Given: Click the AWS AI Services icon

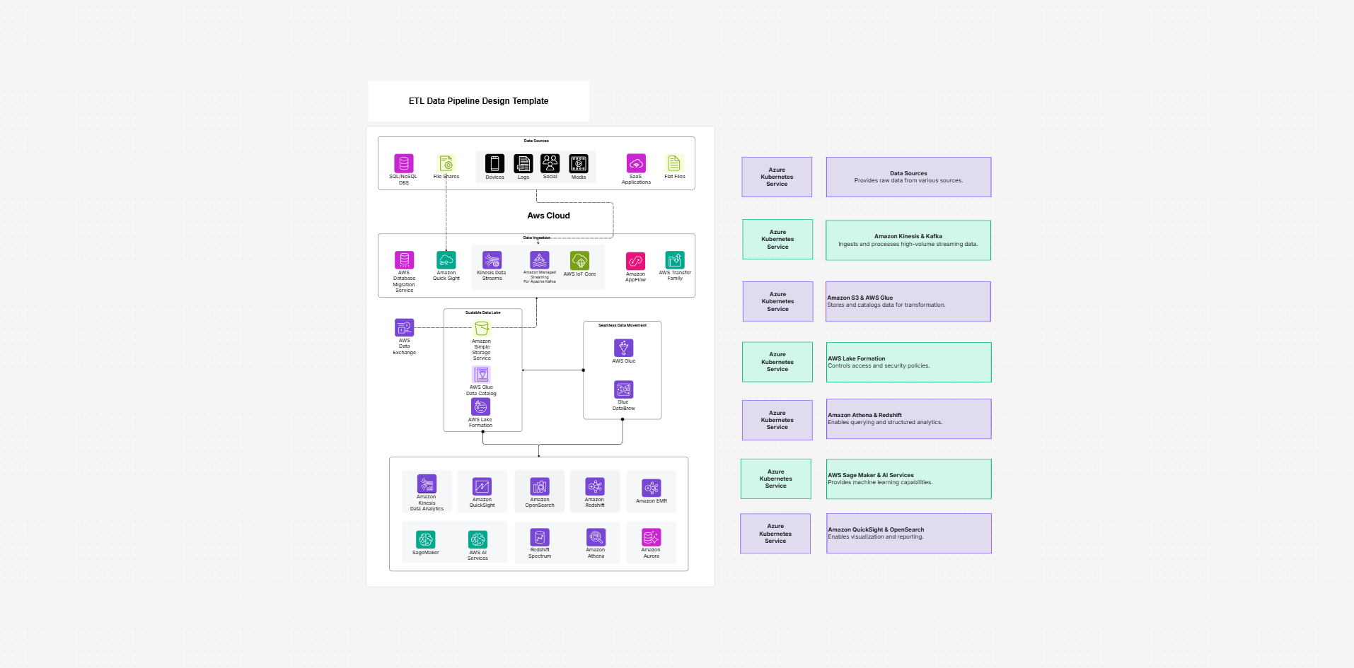Looking at the screenshot, I should pos(478,539).
